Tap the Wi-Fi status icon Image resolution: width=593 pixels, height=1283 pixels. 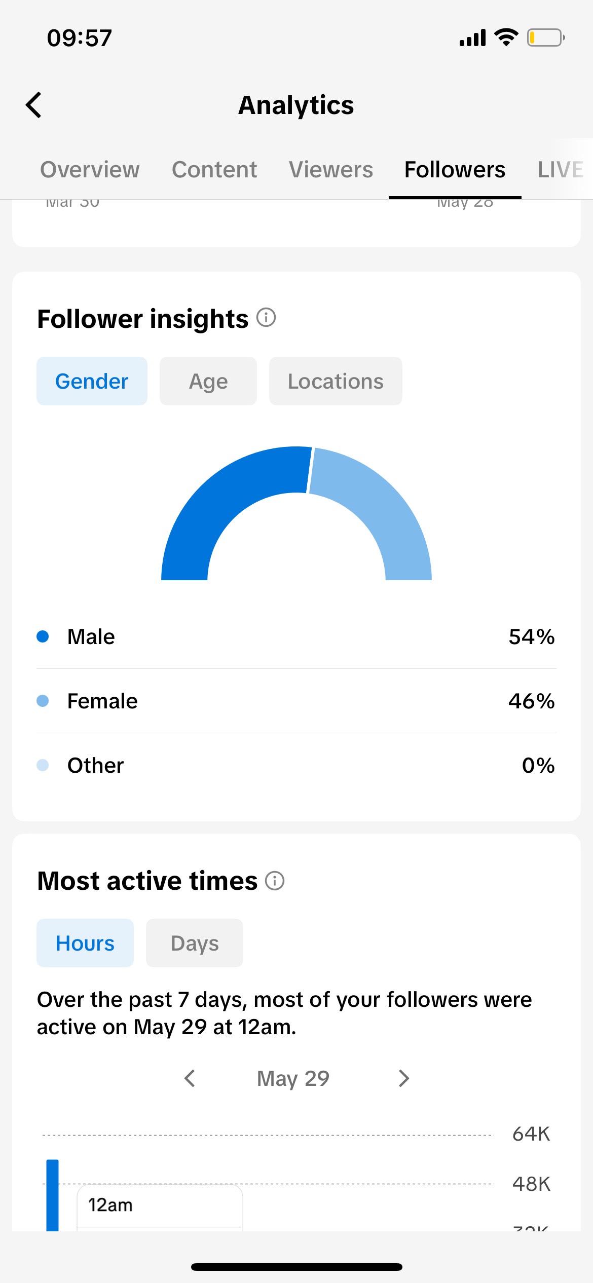pyautogui.click(x=506, y=37)
